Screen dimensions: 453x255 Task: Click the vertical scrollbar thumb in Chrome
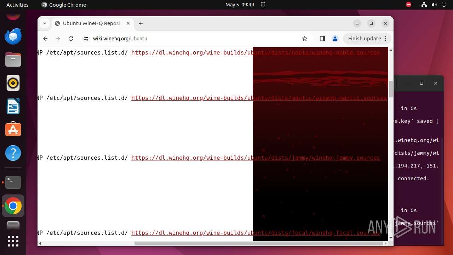pos(391,89)
